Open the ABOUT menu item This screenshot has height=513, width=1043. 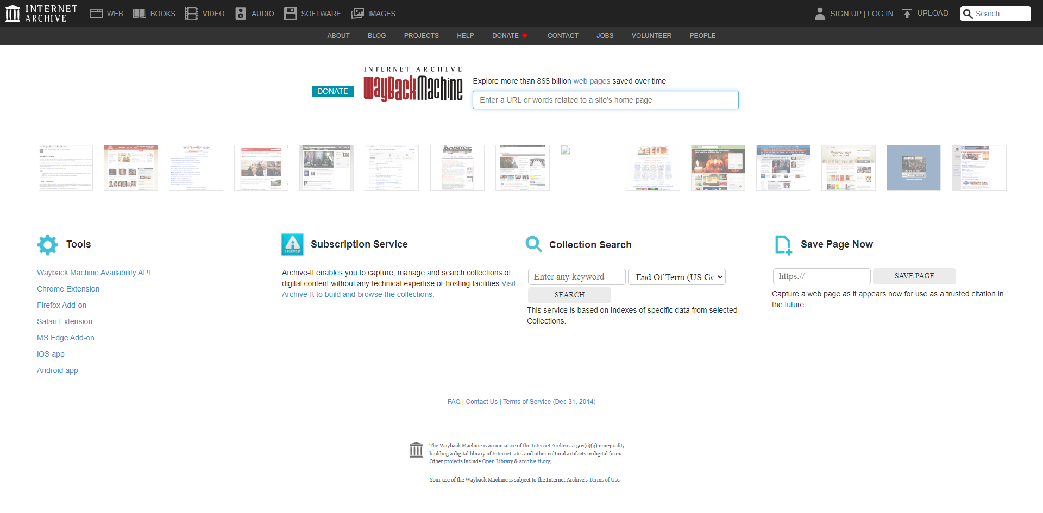coord(338,36)
